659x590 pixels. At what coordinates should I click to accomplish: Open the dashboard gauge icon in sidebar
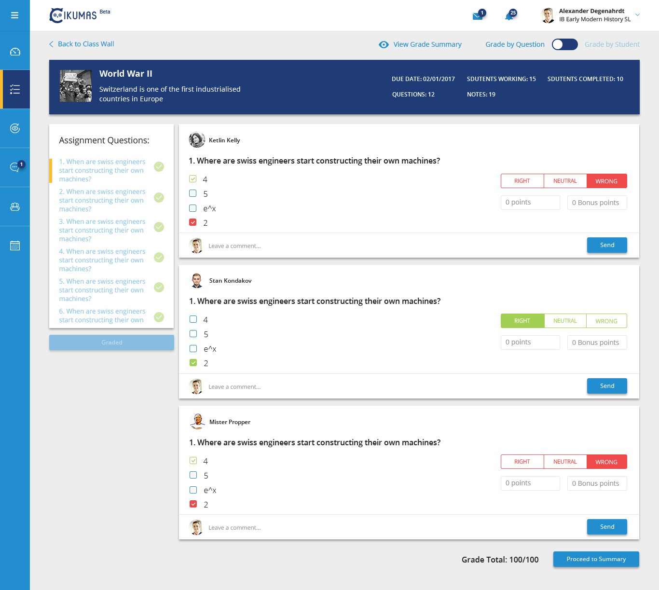pos(15,52)
